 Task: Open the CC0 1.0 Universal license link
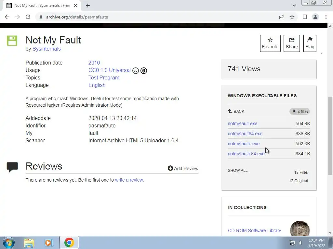(x=109, y=70)
